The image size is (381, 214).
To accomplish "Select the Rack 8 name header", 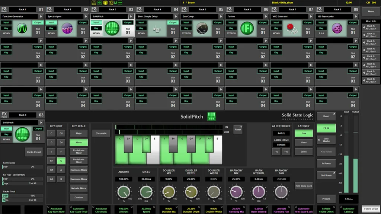I will (337, 9).
